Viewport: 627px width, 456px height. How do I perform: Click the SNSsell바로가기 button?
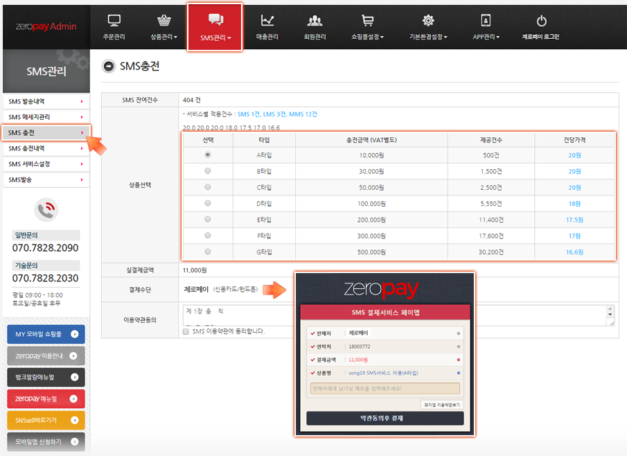46,421
